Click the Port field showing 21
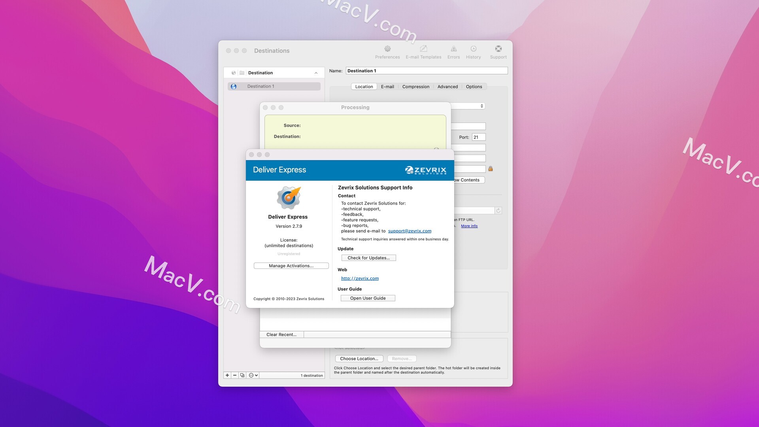Image resolution: width=759 pixels, height=427 pixels. 479,137
